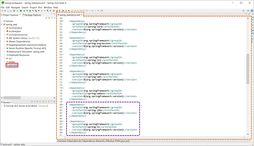Collapse the spring_web project node

tap(2, 24)
